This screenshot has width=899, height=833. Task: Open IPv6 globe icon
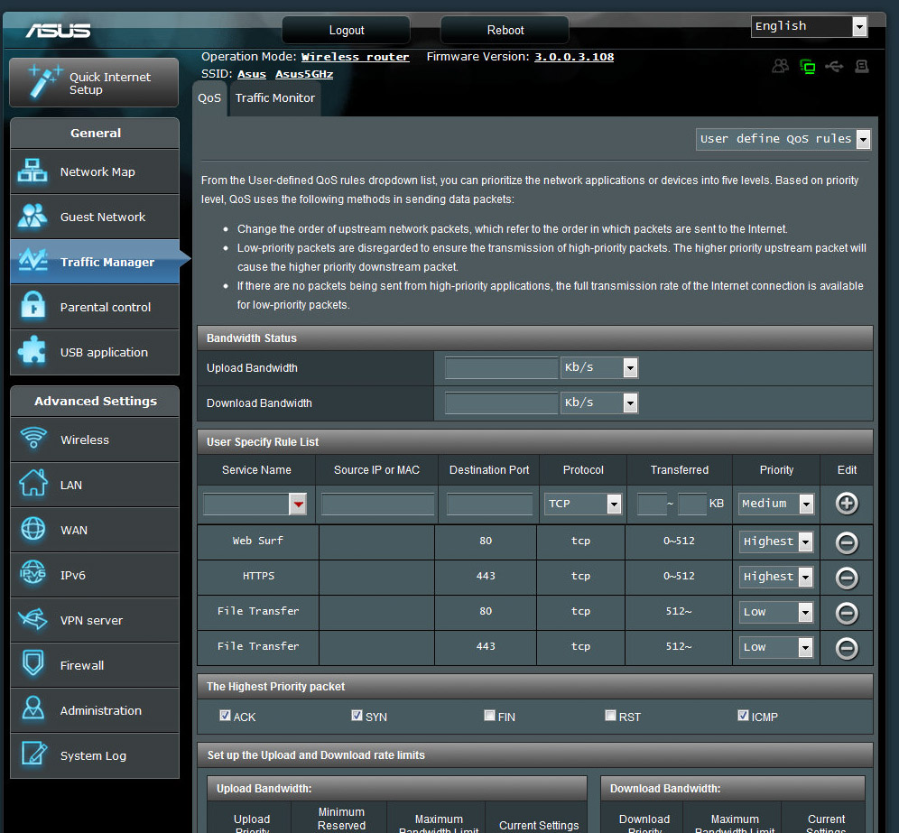click(x=32, y=573)
